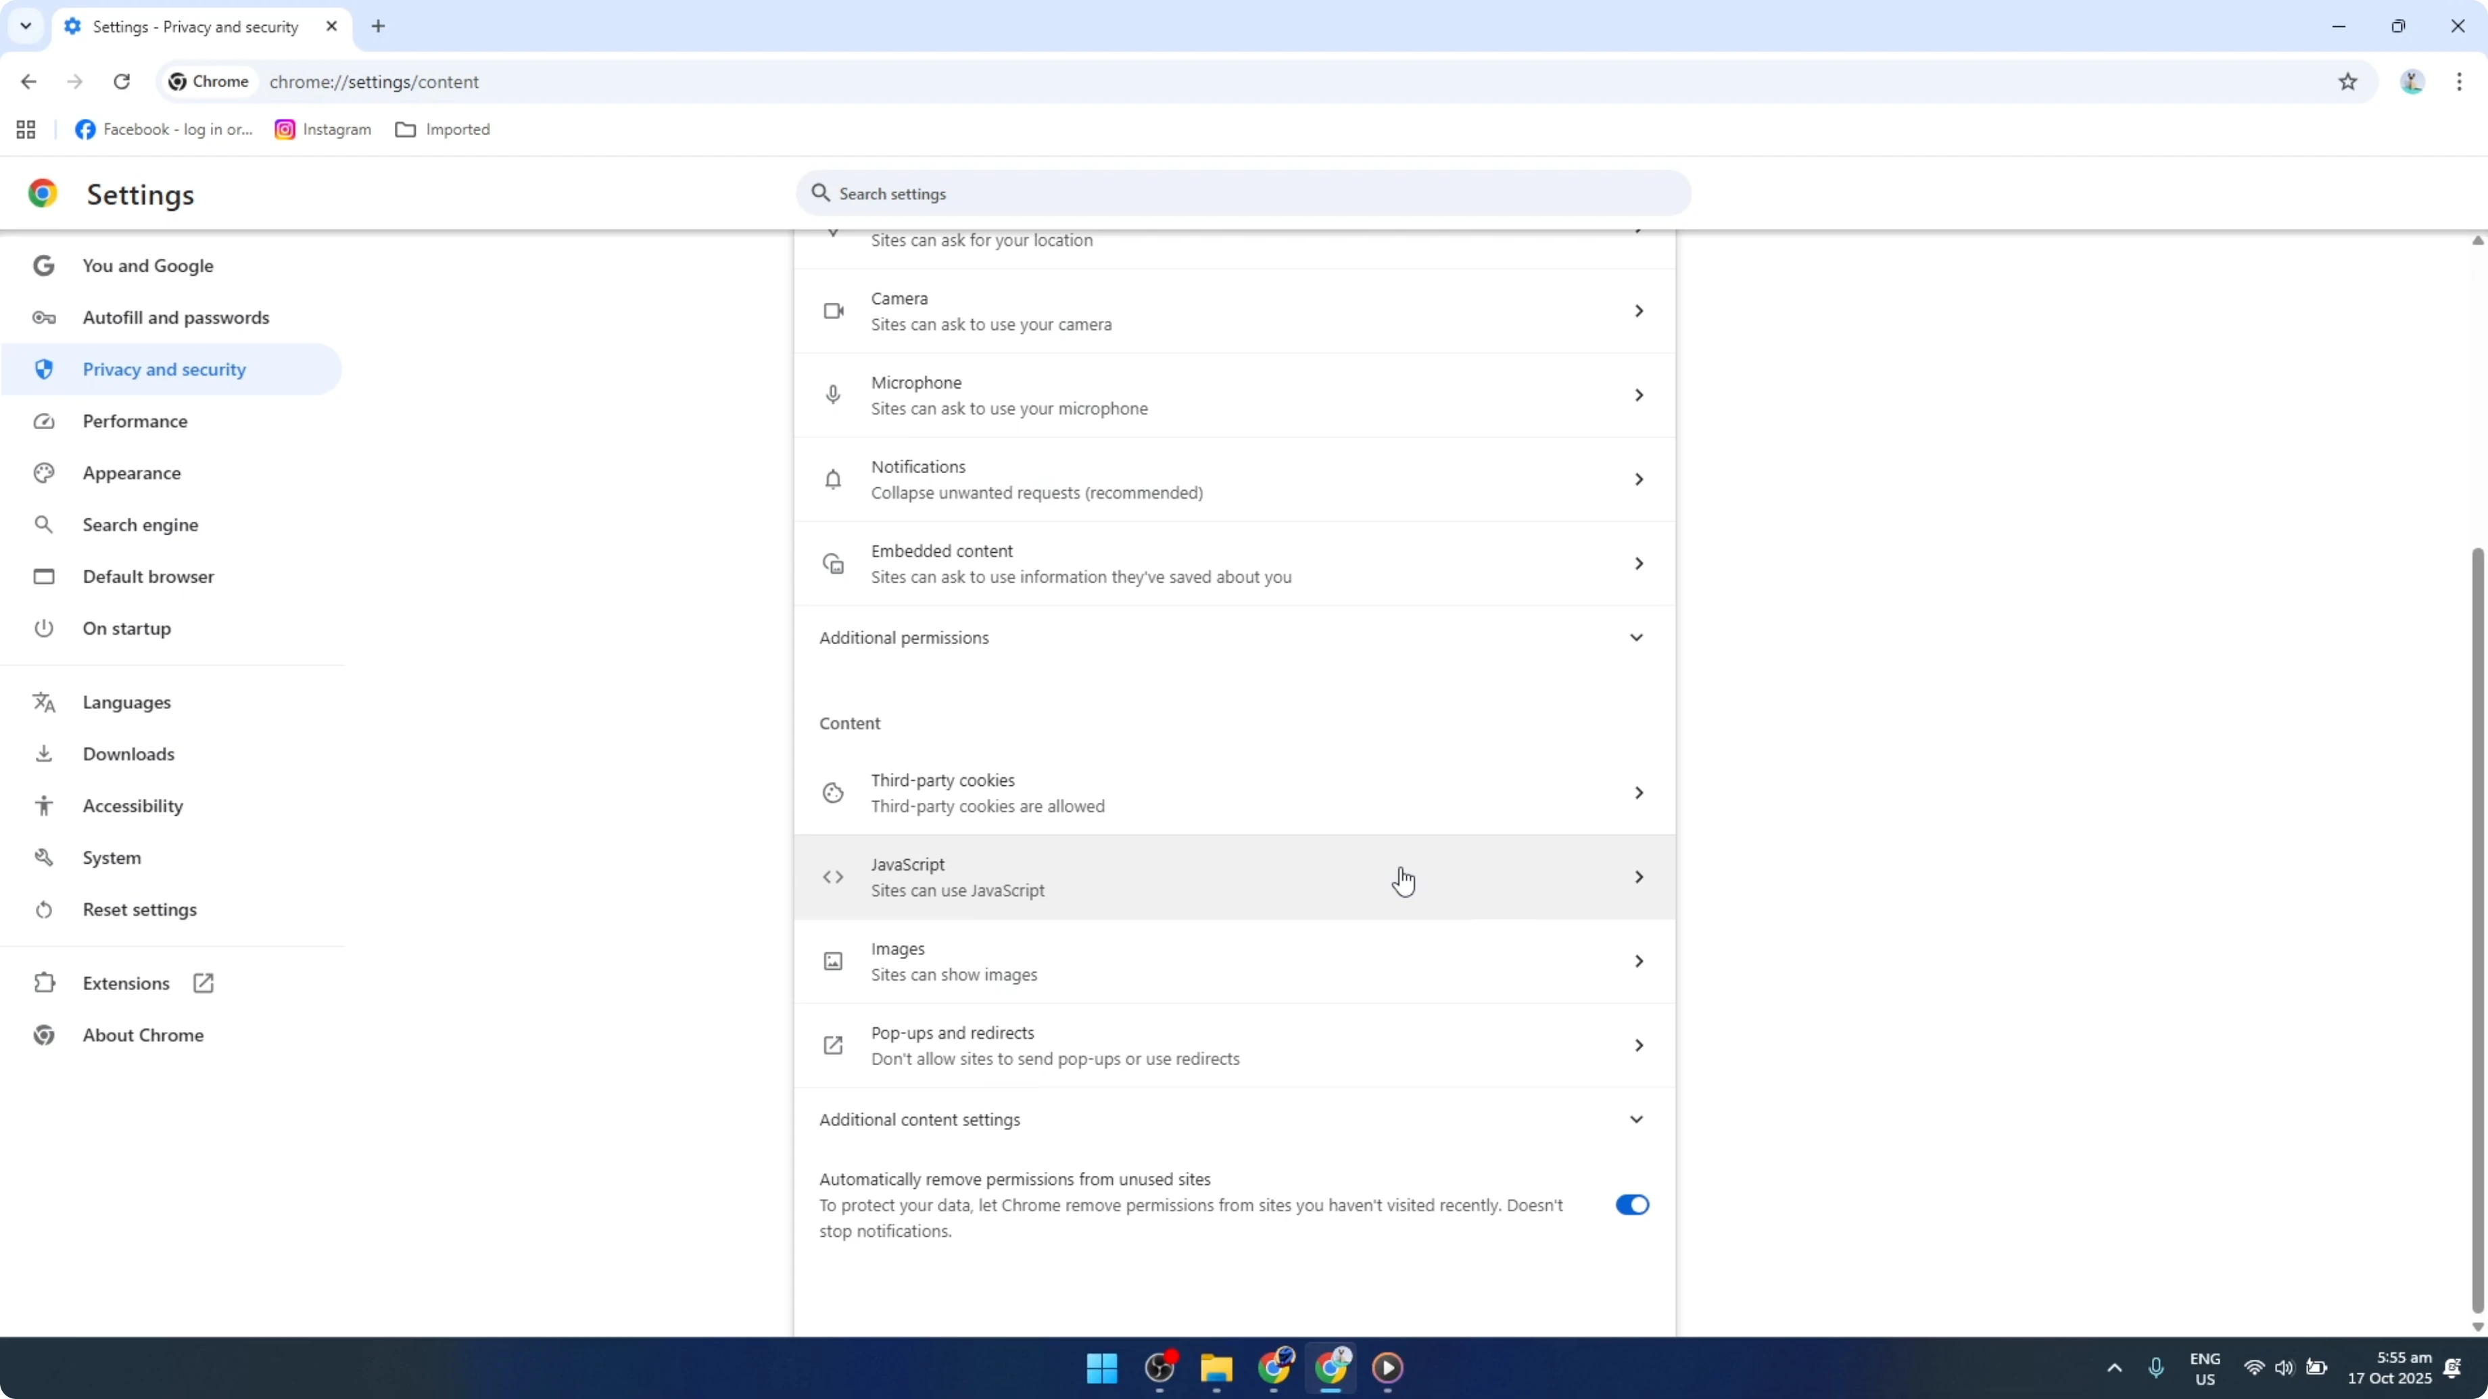The image size is (2488, 1399).
Task: Click the Notifications bell icon
Action: 832,479
